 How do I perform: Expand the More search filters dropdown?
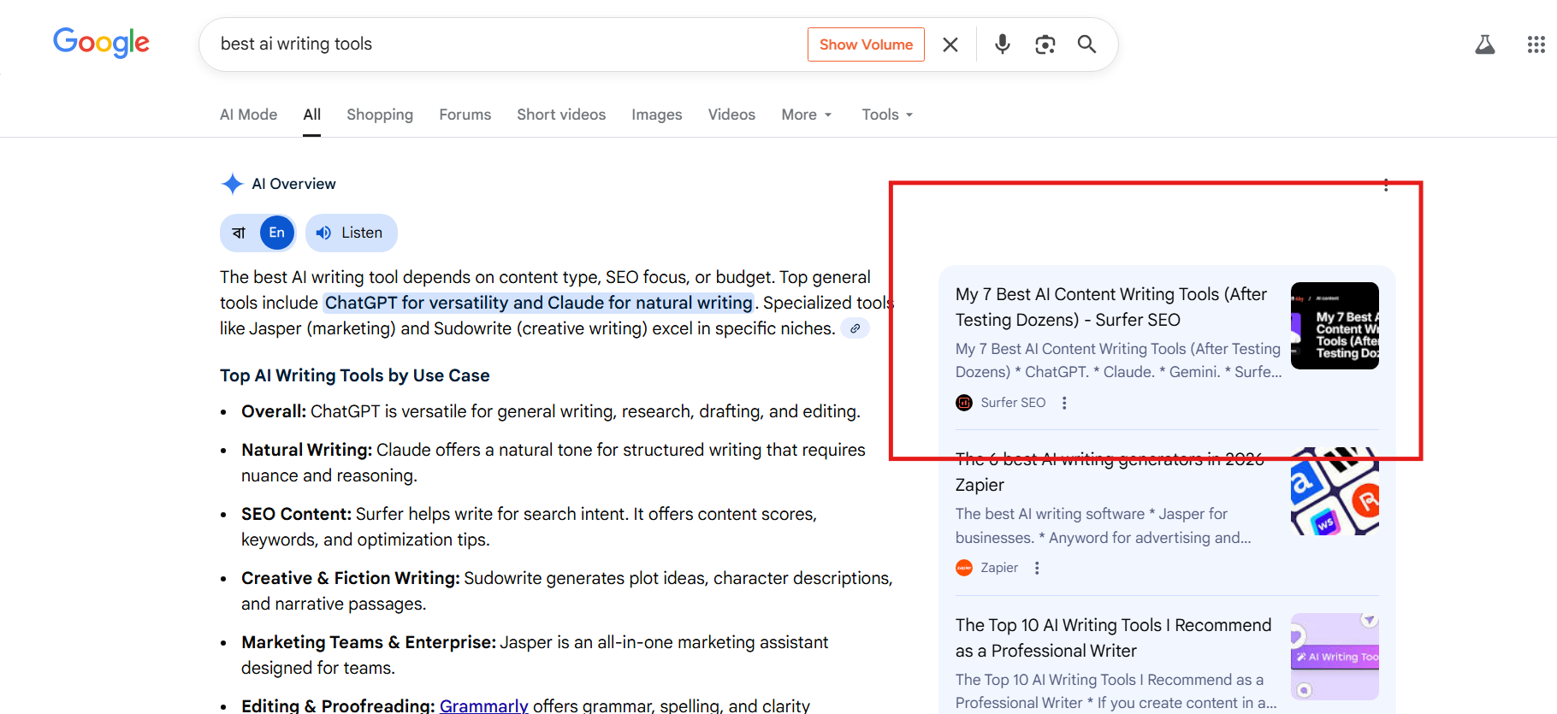click(x=806, y=115)
